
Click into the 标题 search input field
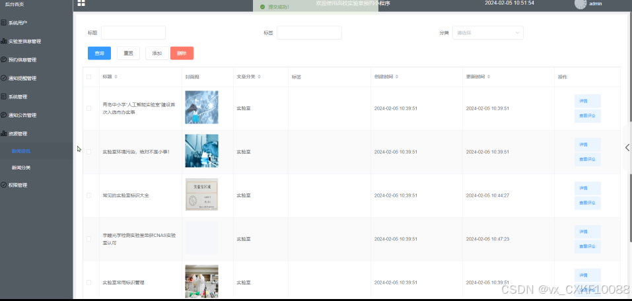click(133, 32)
